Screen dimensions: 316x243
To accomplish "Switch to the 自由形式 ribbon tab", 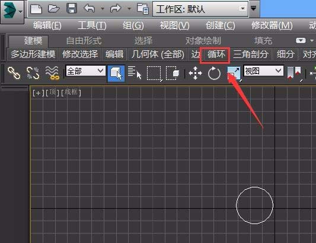I will [x=84, y=41].
